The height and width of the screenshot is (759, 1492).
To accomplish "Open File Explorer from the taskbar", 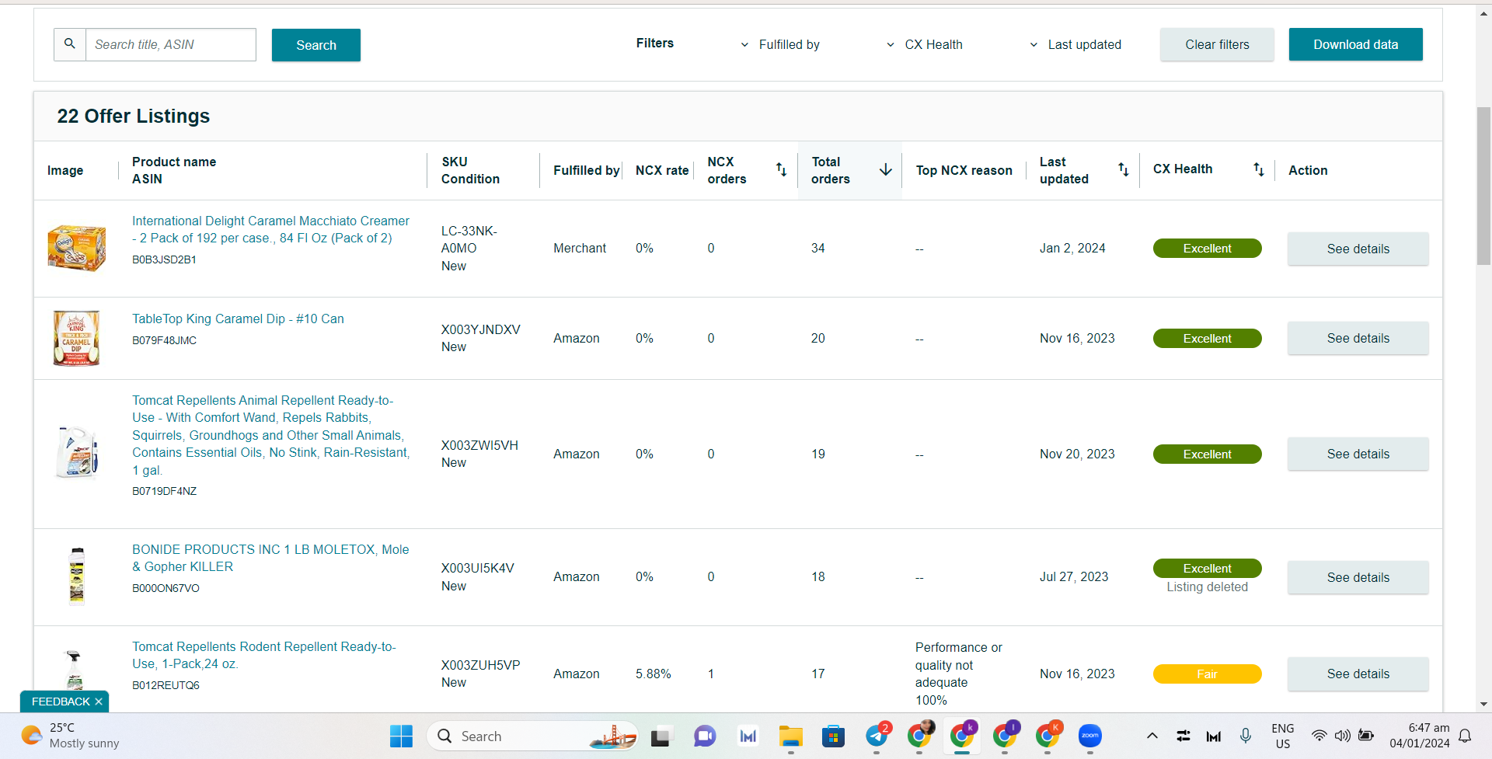I will [x=790, y=736].
